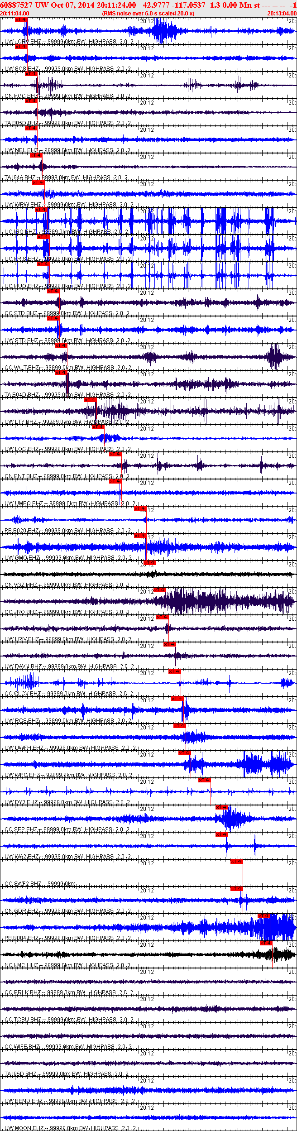Select the RMS noise scaling caption

(x=148, y=14)
